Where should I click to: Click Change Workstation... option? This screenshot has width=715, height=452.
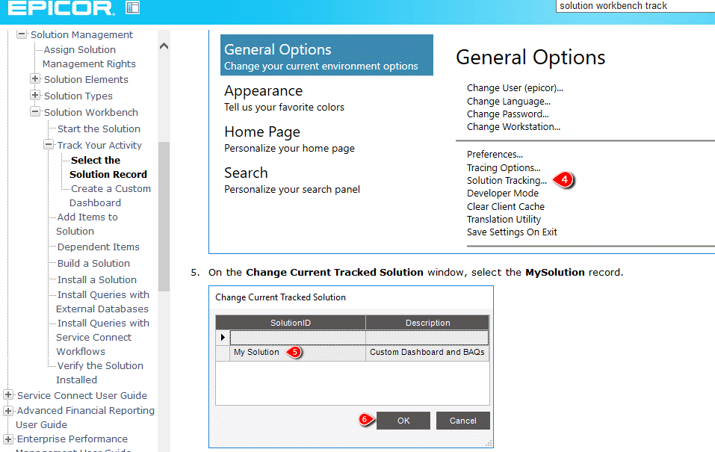[x=513, y=127]
